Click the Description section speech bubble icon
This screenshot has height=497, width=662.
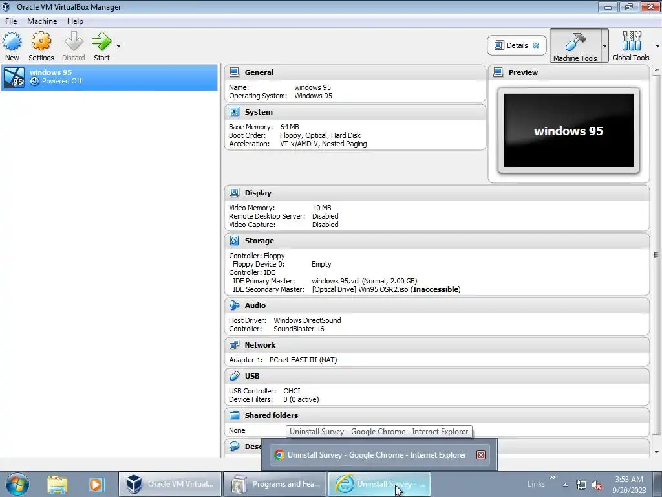point(234,447)
